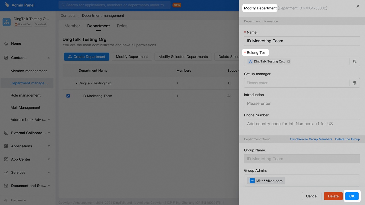The image size is (365, 205).
Task: Click the Services chart icon
Action: point(6,172)
